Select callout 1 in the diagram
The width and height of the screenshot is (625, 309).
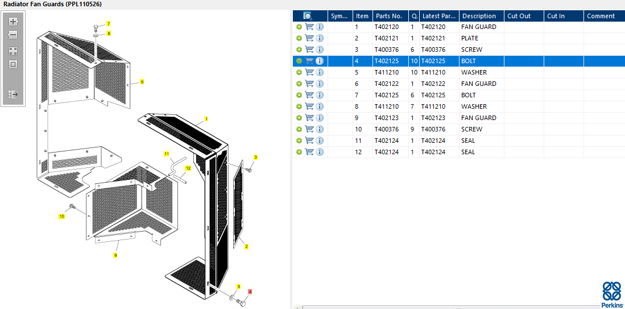[206, 119]
